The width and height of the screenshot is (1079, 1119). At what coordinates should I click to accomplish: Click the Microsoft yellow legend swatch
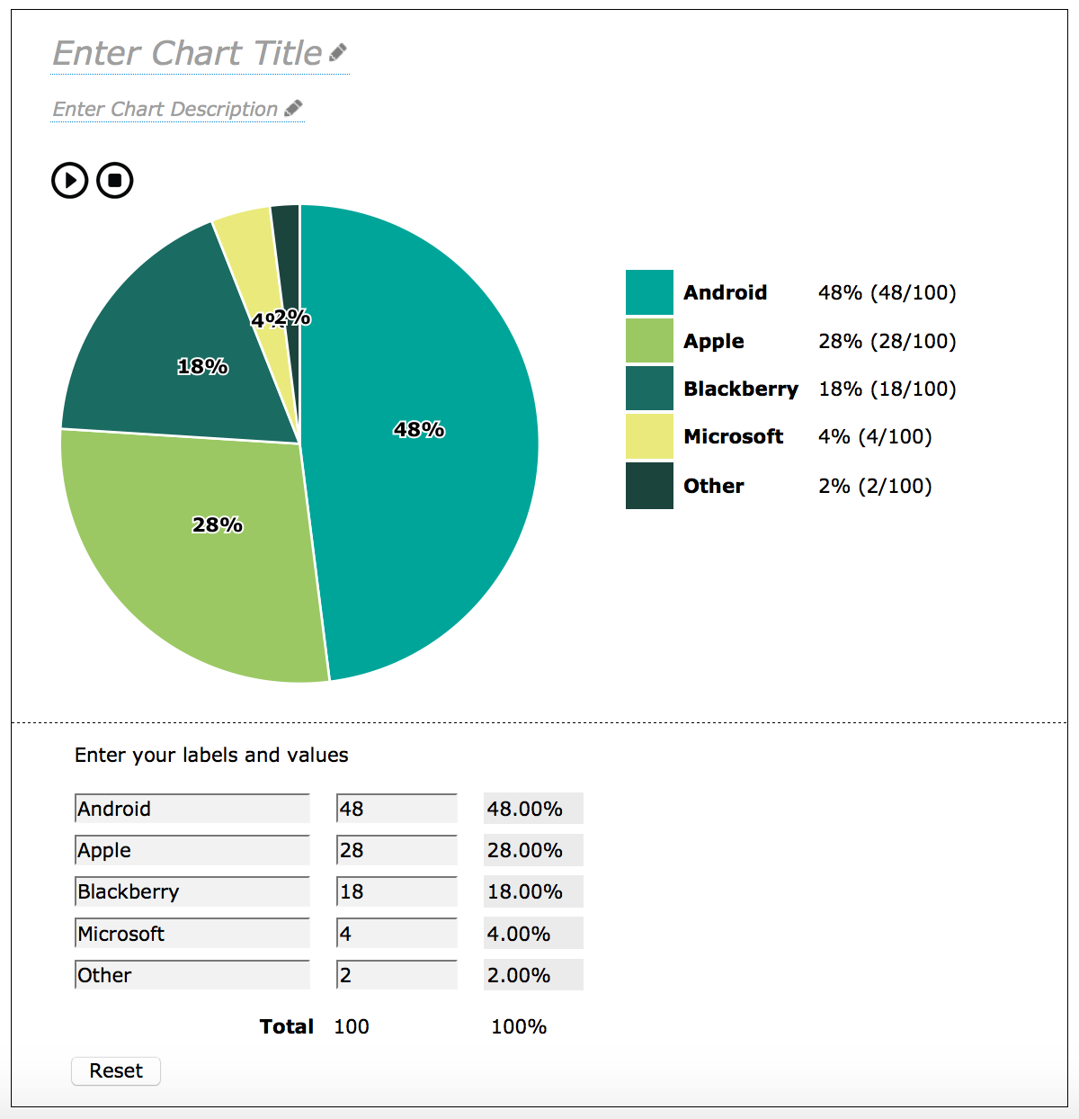coord(649,436)
